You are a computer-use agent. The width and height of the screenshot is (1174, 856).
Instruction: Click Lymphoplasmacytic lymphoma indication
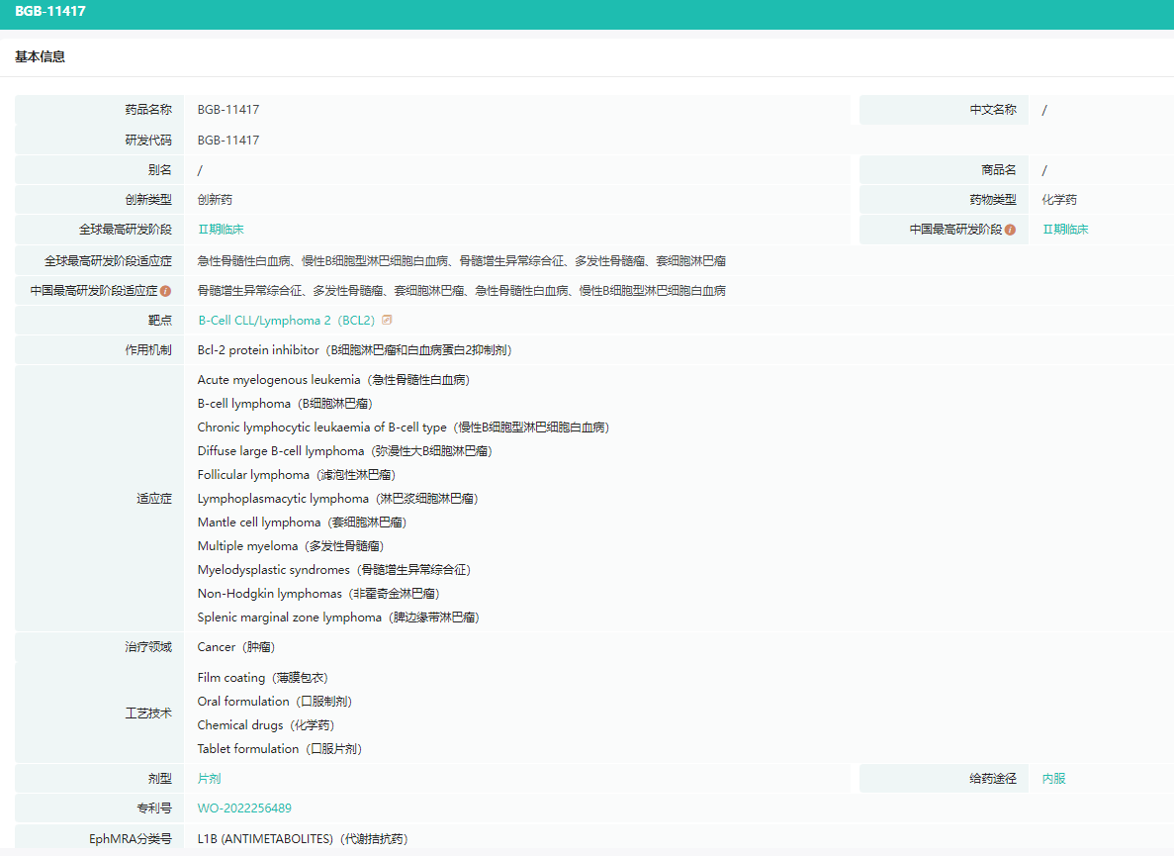337,499
